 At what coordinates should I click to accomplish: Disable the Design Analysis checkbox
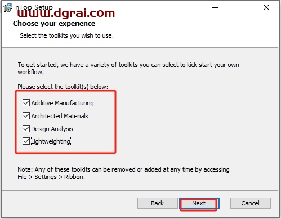pyautogui.click(x=26, y=129)
